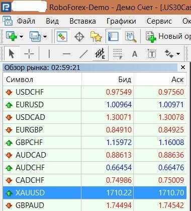This screenshot has height=211, width=191.
Task: Click the GBPAUD bid value 1.74494
Action: [x=119, y=205]
